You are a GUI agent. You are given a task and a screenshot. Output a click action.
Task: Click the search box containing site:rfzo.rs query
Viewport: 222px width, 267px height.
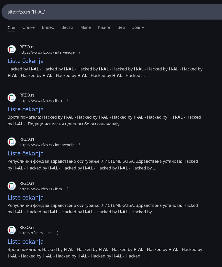pyautogui.click(x=112, y=12)
